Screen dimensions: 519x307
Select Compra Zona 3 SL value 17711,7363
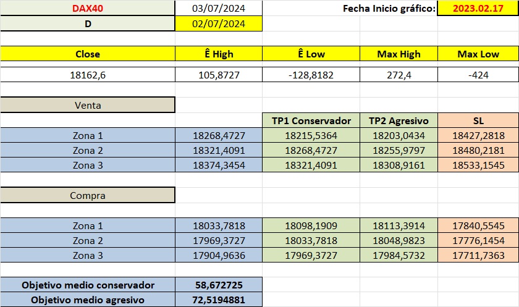tap(478, 255)
